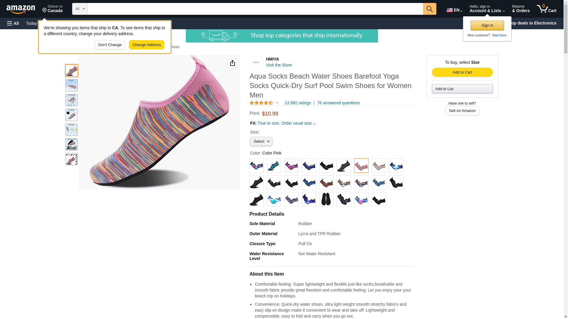Select the Color Pink swatch
The image size is (568, 319).
pos(361,166)
